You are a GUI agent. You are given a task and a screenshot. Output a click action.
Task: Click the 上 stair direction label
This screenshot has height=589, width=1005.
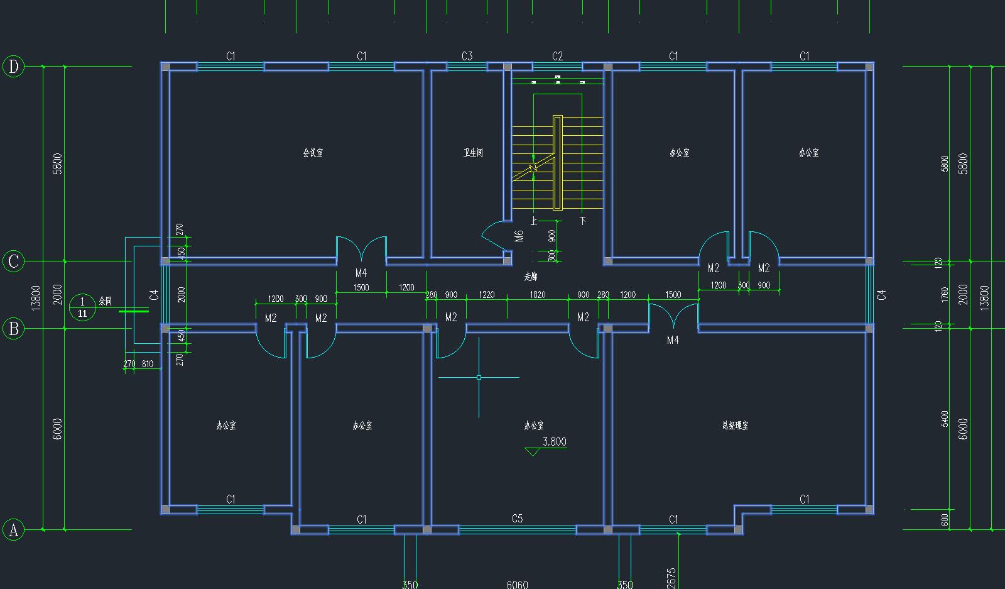[x=534, y=221]
